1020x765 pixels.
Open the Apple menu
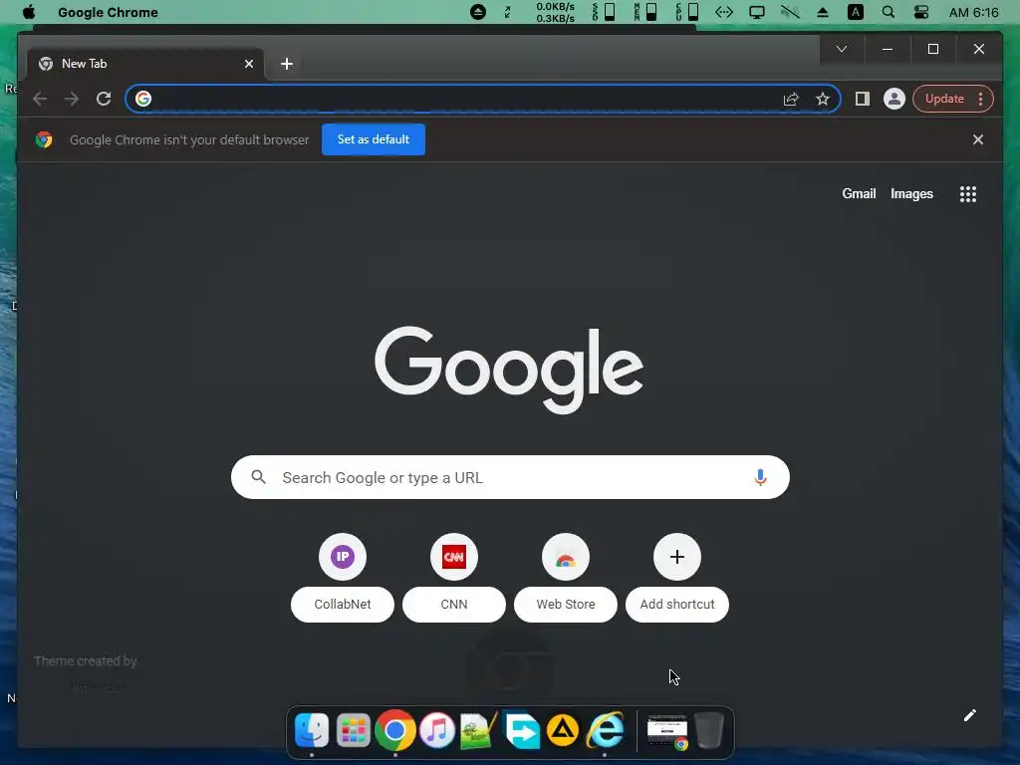[x=29, y=12]
